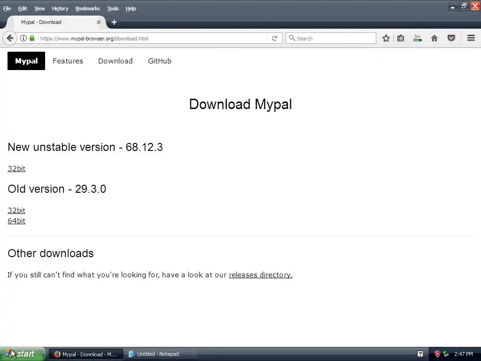Image resolution: width=481 pixels, height=361 pixels.
Task: Show site information via the info icon
Action: click(23, 39)
